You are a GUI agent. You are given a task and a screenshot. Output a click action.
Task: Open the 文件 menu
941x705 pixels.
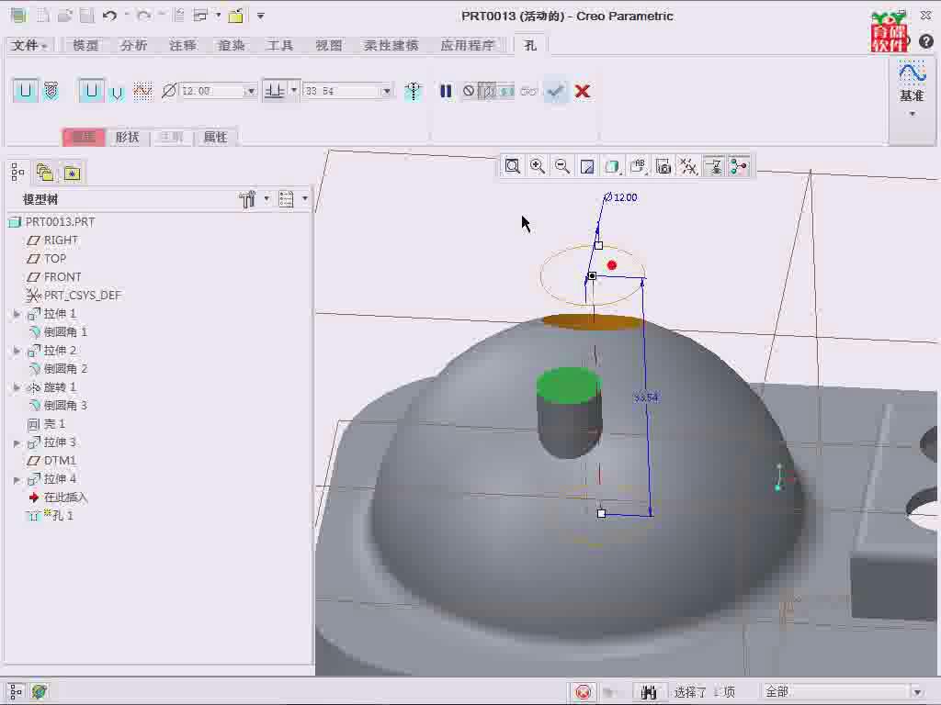pos(28,45)
